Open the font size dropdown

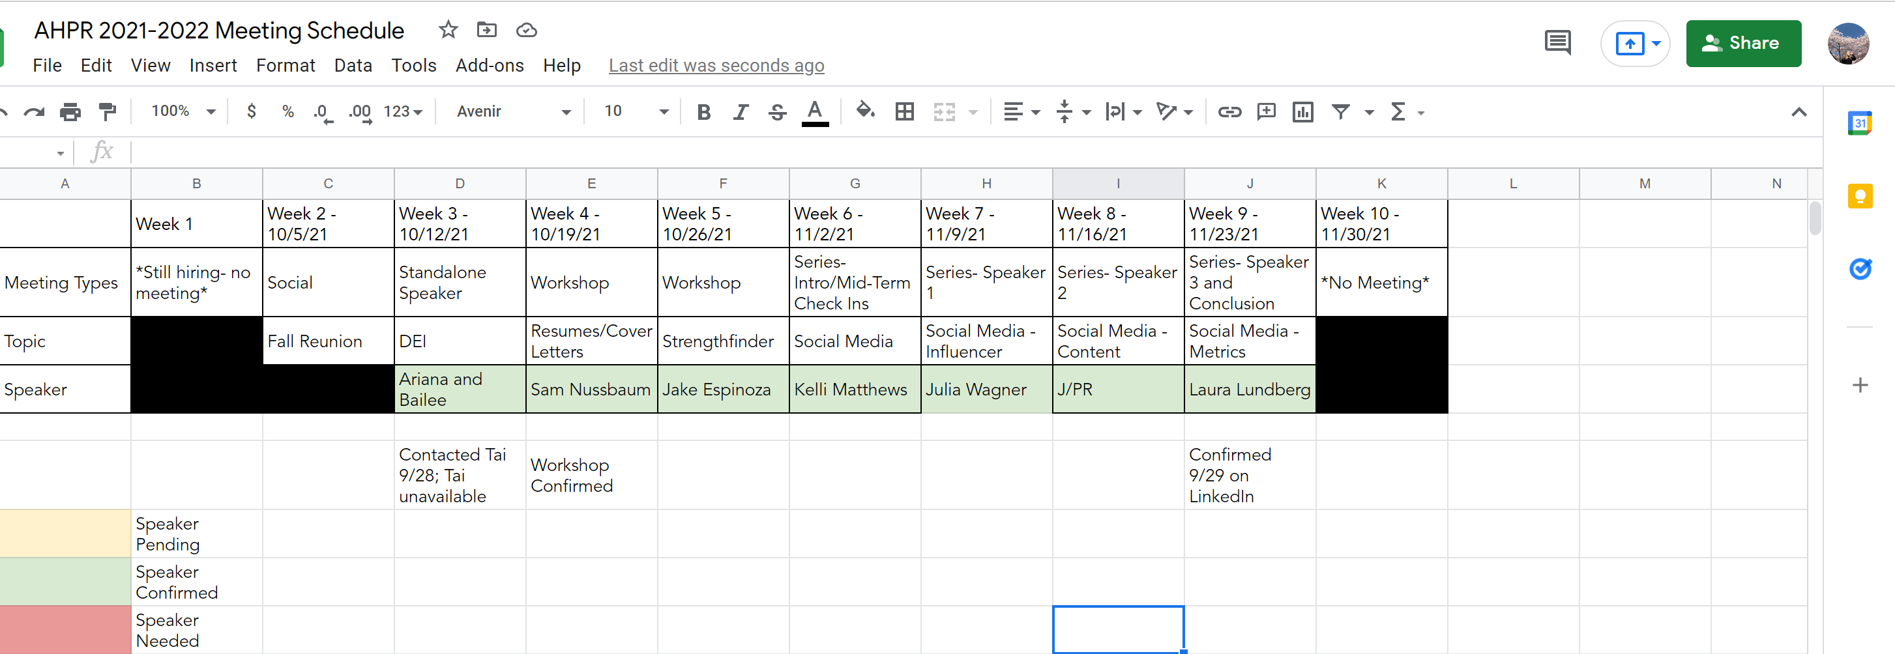(636, 111)
